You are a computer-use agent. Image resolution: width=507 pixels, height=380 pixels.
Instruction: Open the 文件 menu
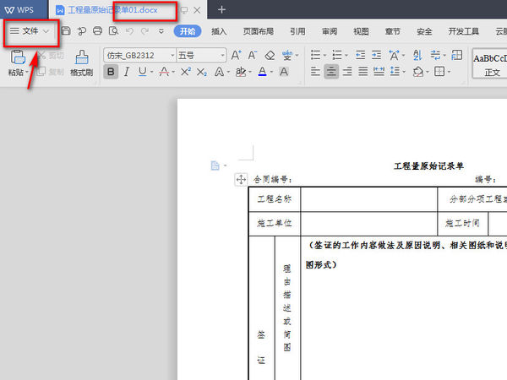30,31
